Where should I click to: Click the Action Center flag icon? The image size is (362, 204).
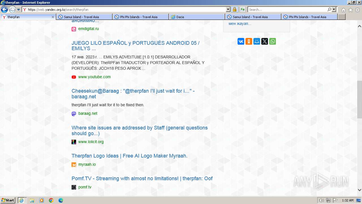pos(335,200)
